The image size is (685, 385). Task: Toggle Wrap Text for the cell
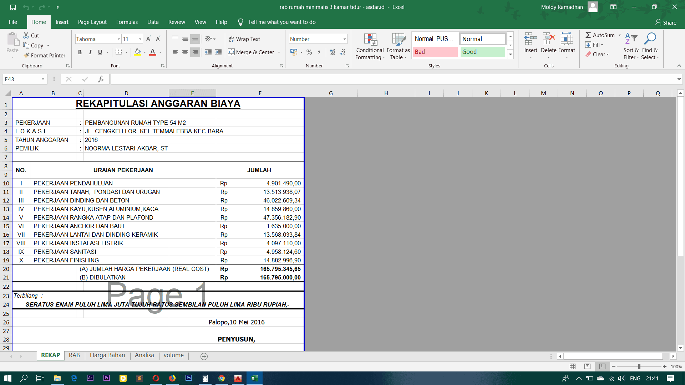tap(244, 39)
